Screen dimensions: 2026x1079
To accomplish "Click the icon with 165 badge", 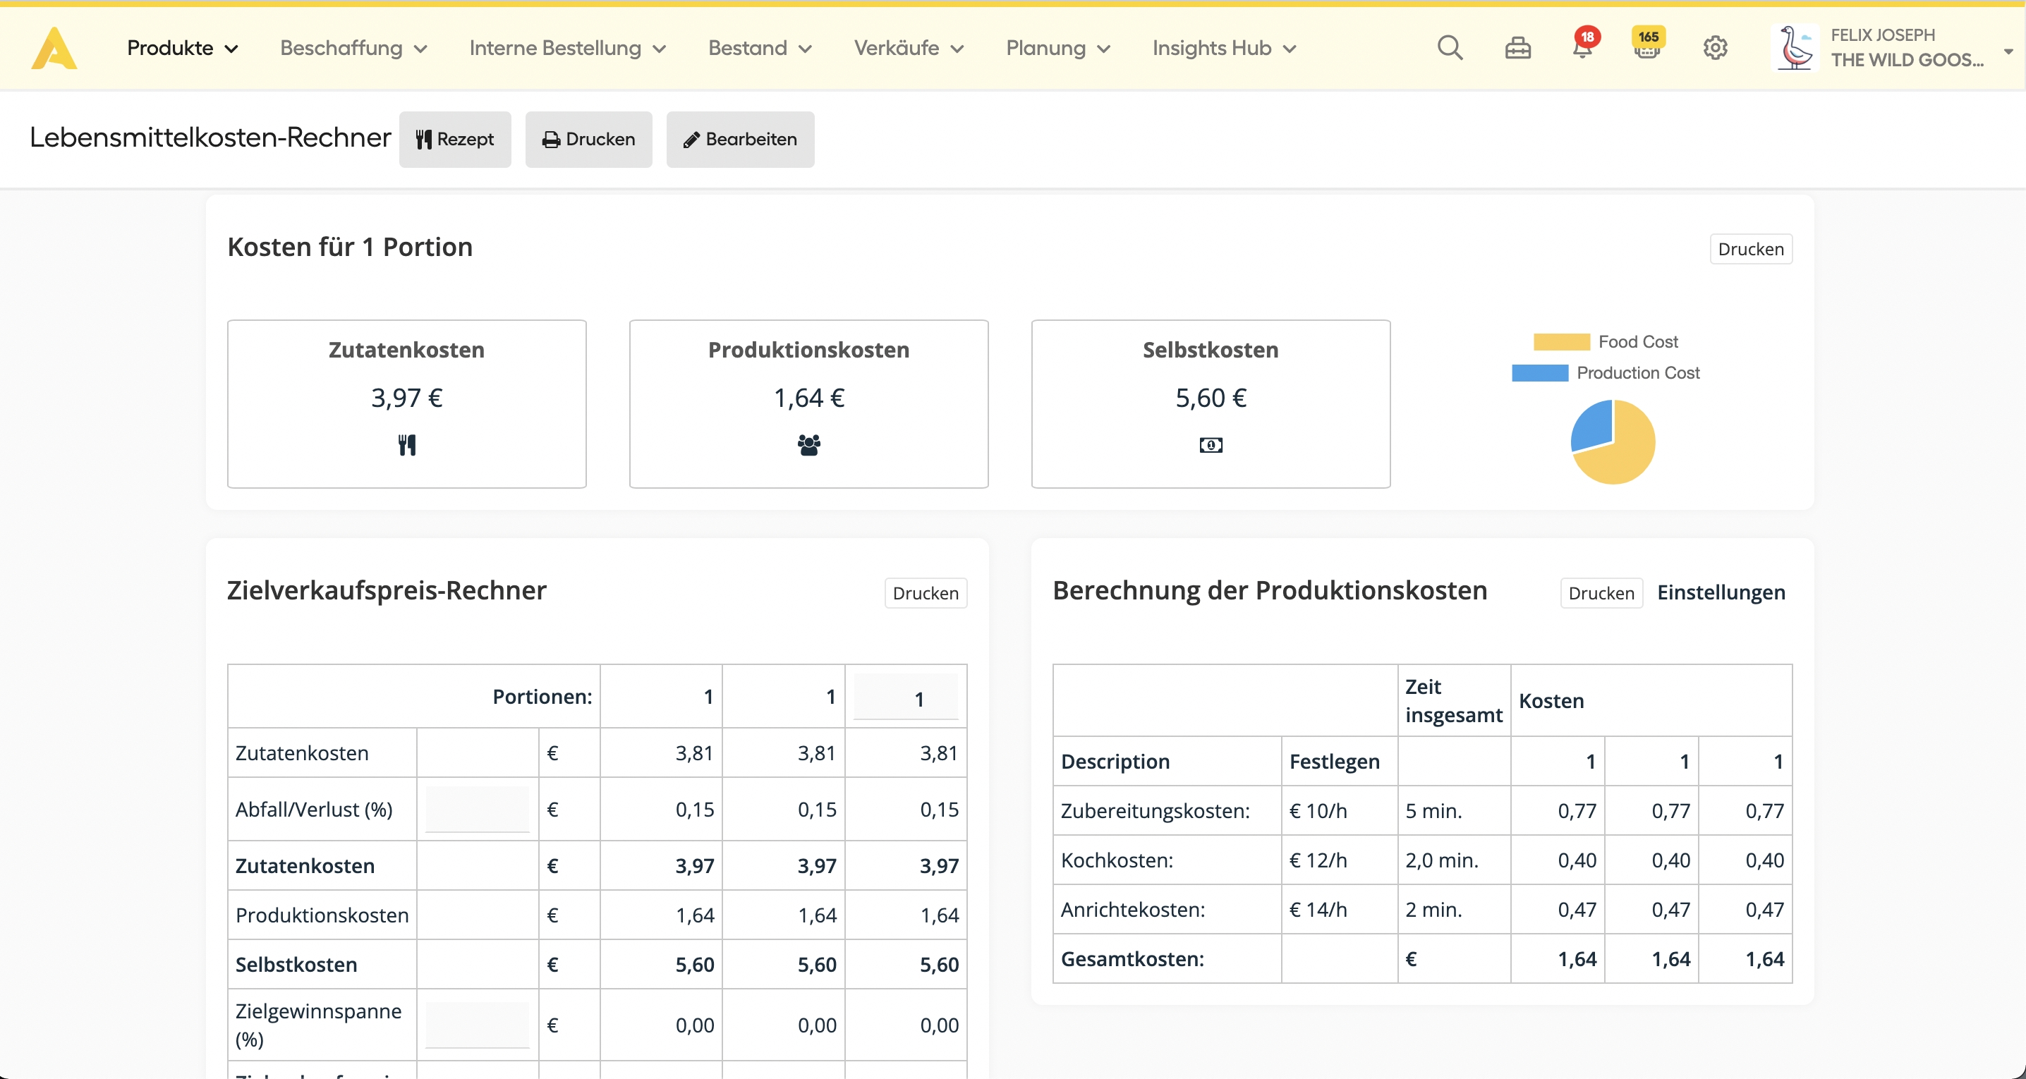I will [1647, 47].
